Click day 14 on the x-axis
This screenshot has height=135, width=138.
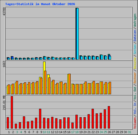tap(61, 132)
